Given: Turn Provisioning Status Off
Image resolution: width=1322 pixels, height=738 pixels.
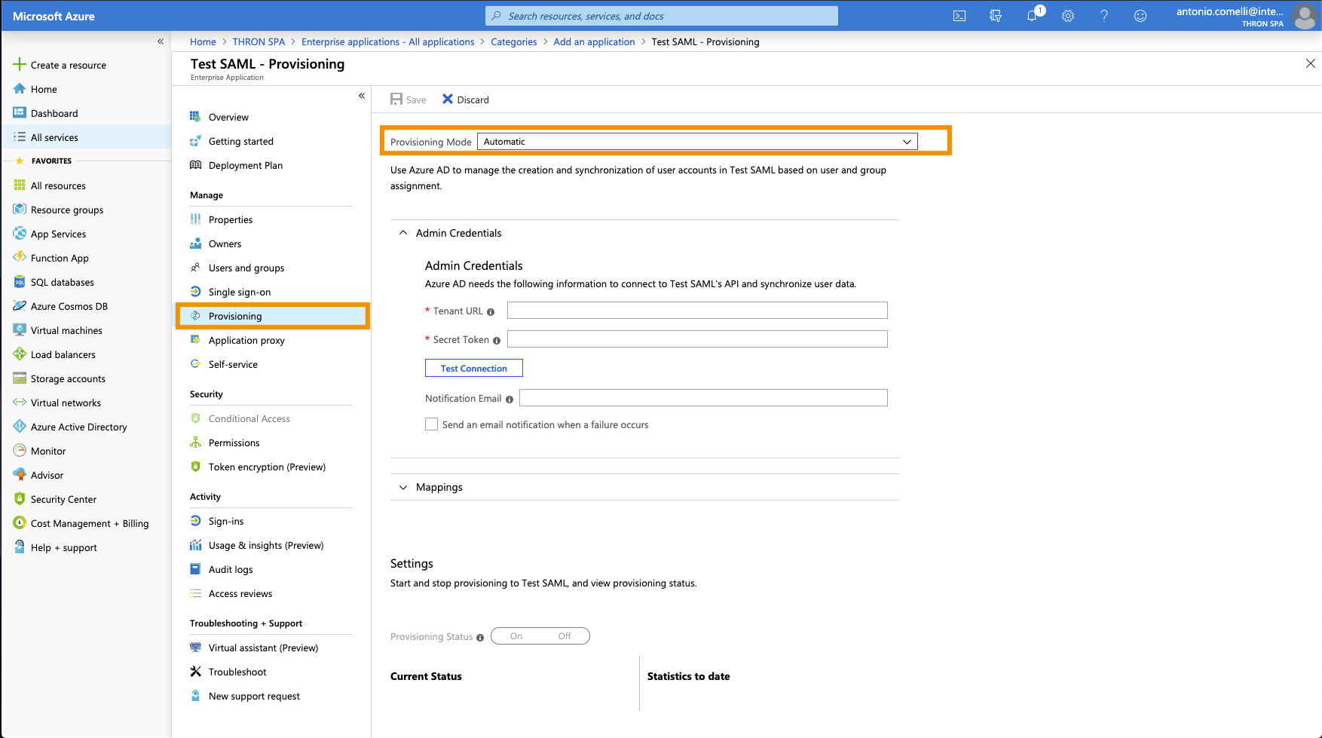Looking at the screenshot, I should point(564,635).
